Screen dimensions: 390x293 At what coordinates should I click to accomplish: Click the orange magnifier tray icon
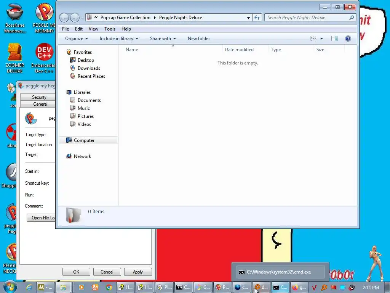click(x=324, y=288)
